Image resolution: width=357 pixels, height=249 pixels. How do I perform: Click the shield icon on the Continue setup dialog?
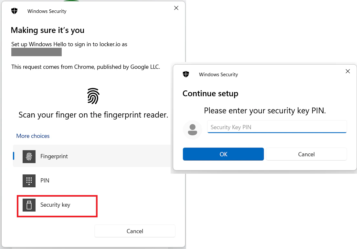186,74
